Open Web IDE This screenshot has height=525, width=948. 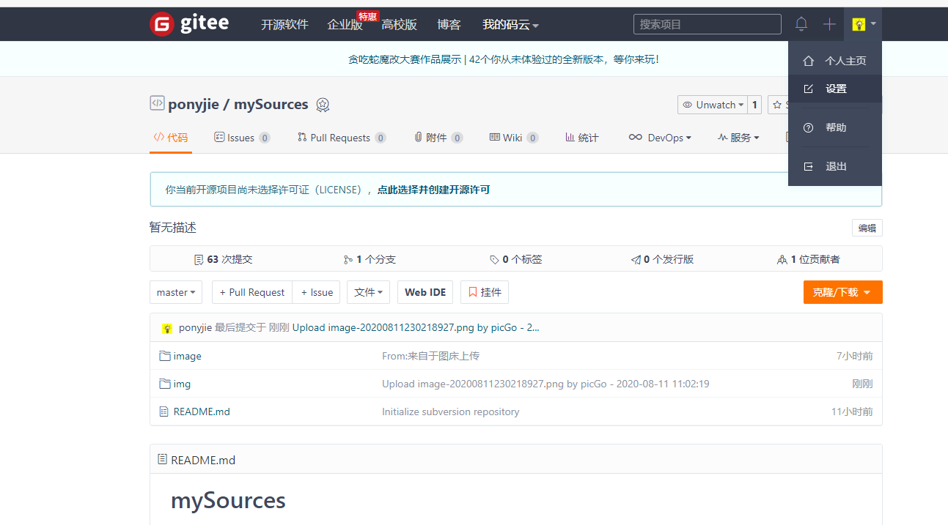pyautogui.click(x=425, y=292)
